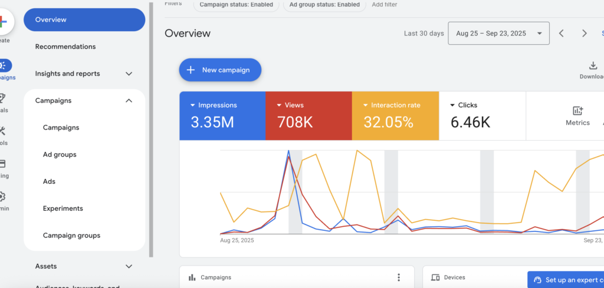Click Add filter link
Viewport: 604px width, 288px height.
coord(384,5)
